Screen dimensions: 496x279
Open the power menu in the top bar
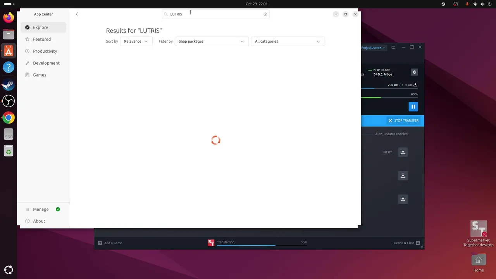tap(490, 4)
